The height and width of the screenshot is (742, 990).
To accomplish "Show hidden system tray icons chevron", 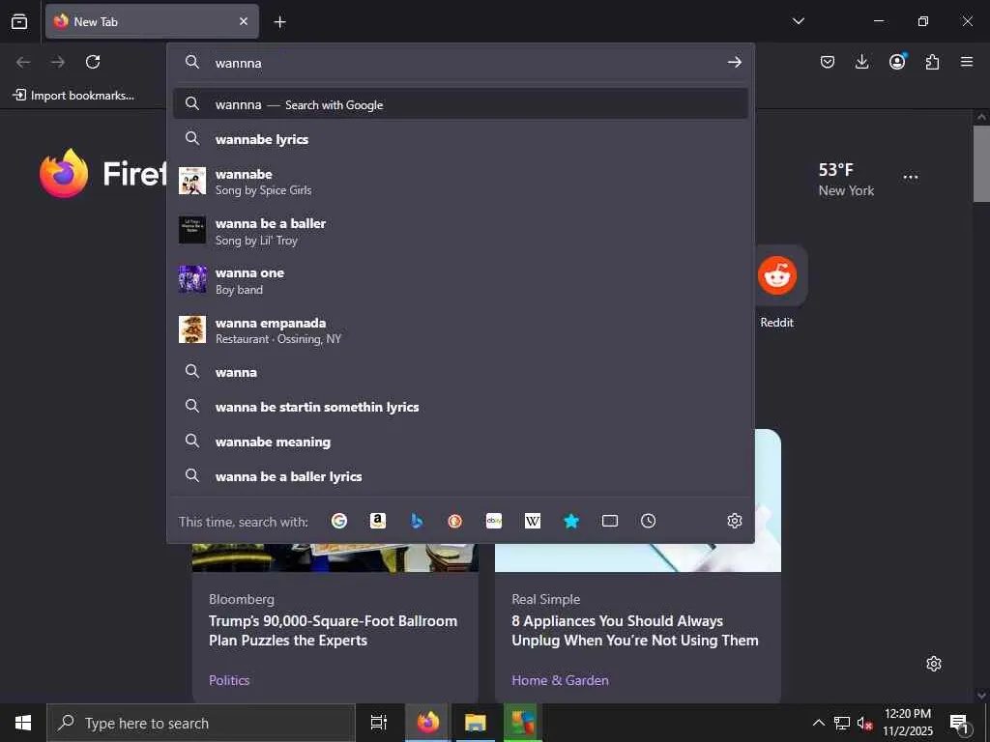I will click(x=818, y=723).
